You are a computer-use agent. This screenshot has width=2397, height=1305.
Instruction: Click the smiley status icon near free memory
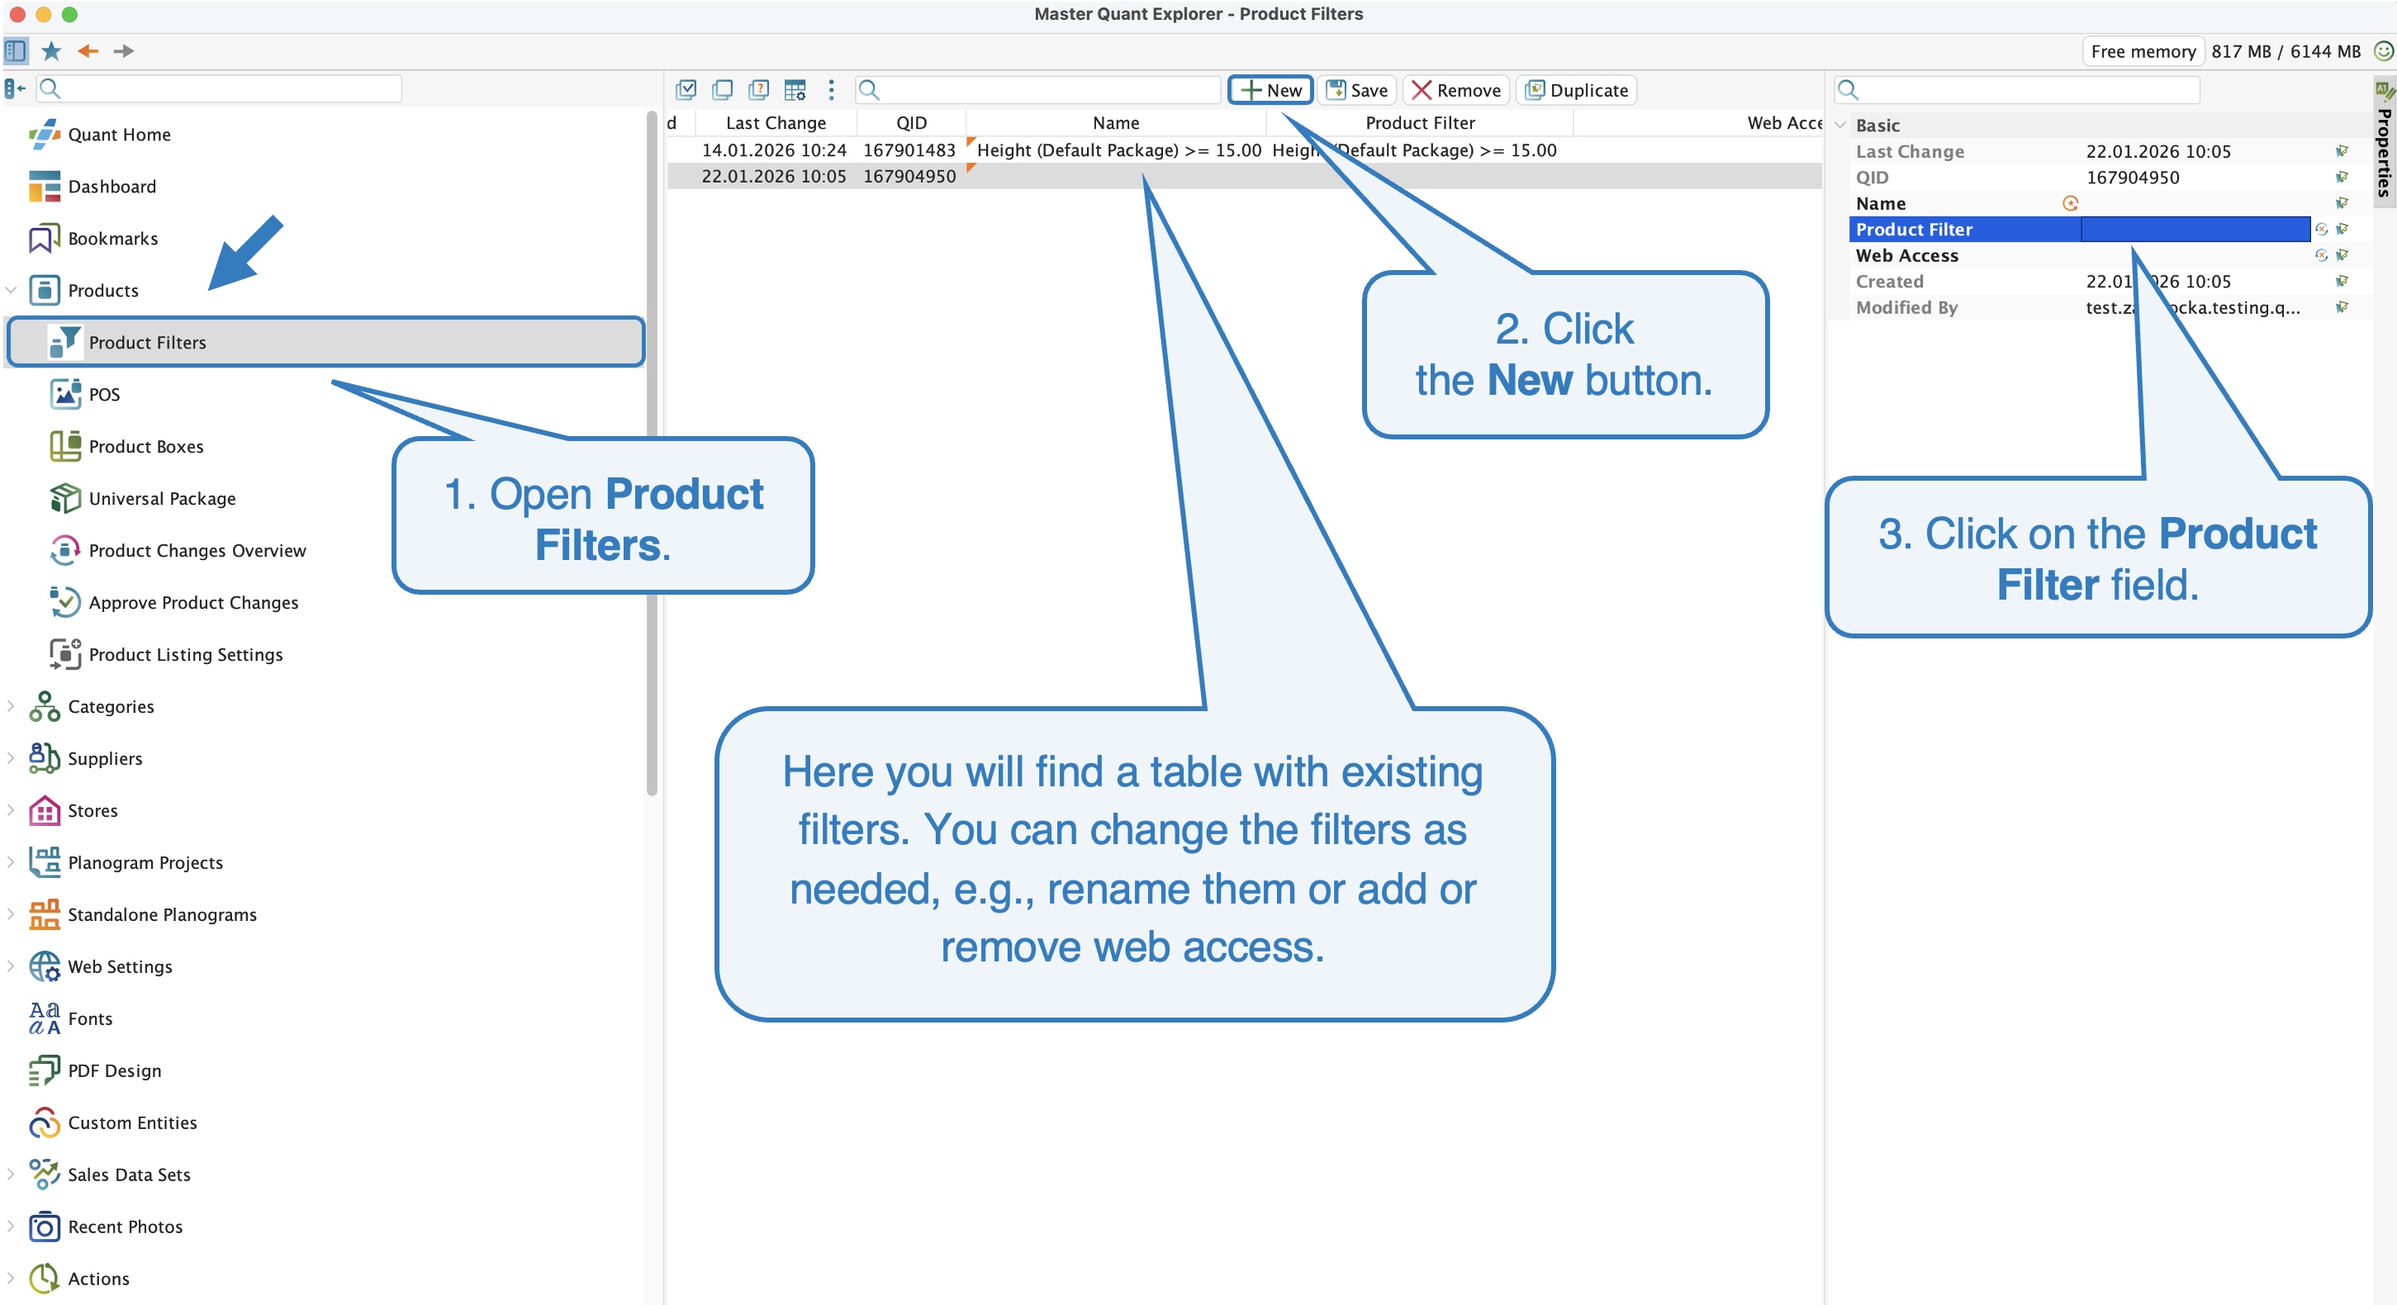(2384, 51)
